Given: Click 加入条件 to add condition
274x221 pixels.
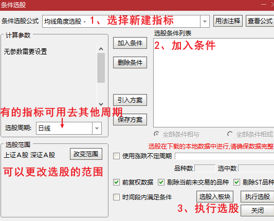Looking at the screenshot, I should pos(130,43).
